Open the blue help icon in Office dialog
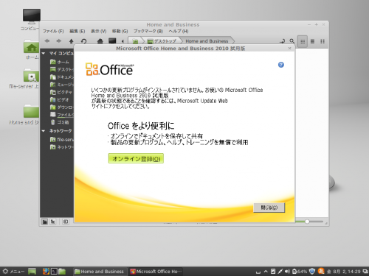The height and width of the screenshot is (276, 369). coord(281,65)
